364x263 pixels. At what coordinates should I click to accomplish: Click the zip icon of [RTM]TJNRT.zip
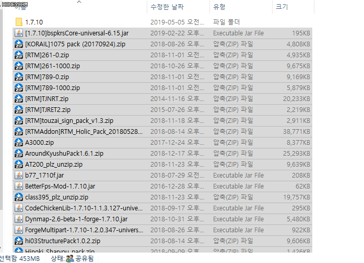click(x=19, y=98)
